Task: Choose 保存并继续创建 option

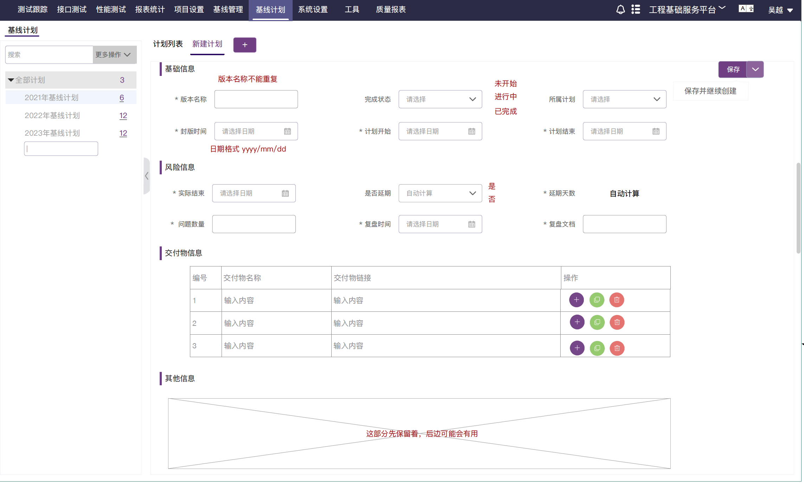Action: (710, 91)
